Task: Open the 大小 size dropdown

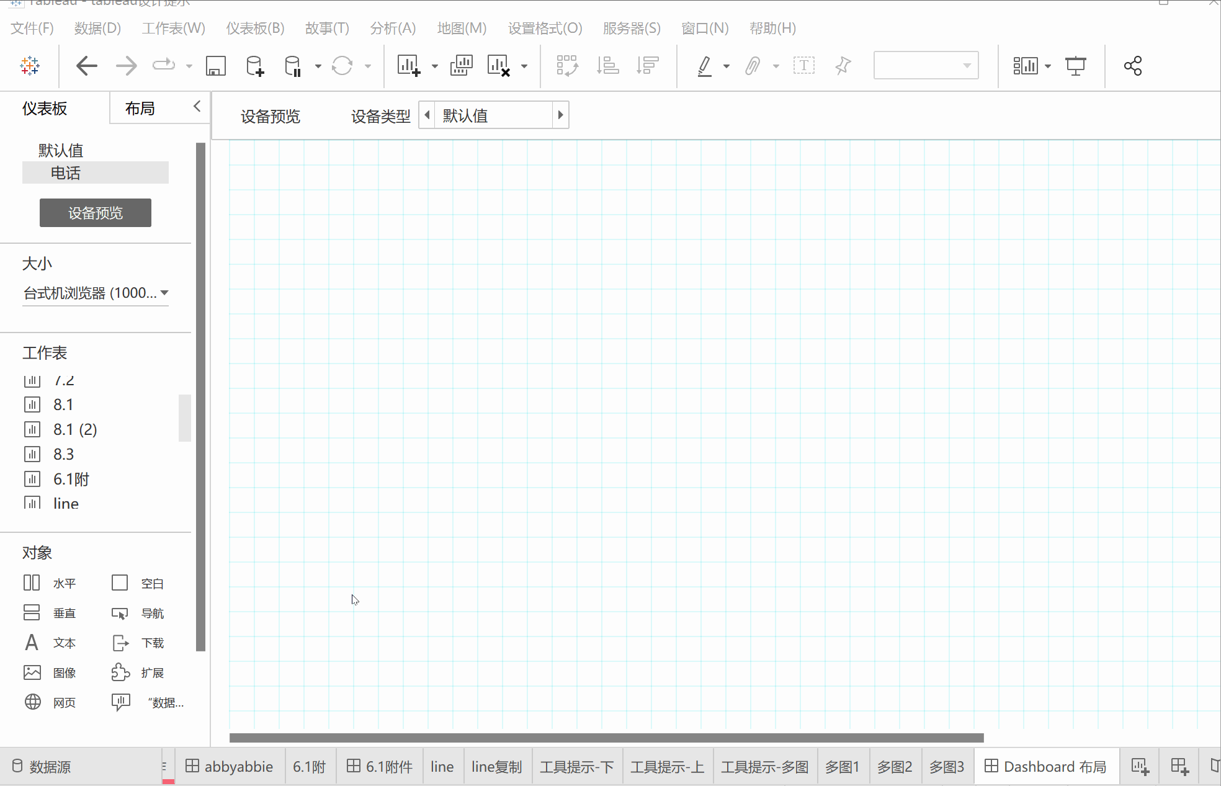Action: click(96, 293)
